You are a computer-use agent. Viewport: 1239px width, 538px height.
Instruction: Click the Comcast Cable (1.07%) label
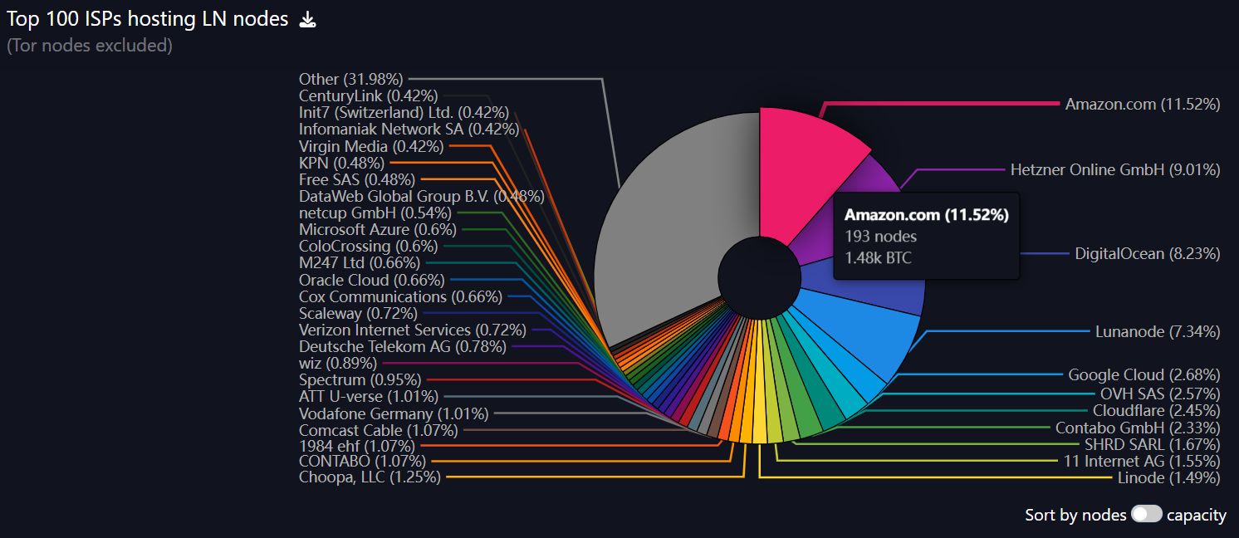click(379, 430)
